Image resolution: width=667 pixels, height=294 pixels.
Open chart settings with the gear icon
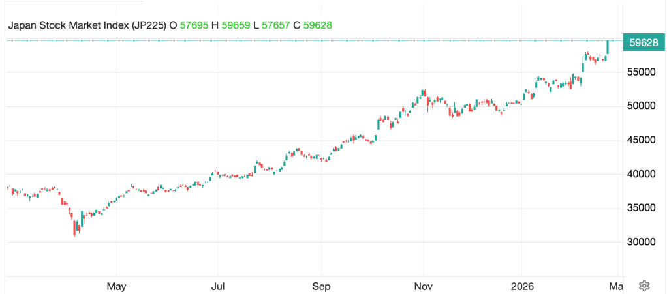pos(644,286)
